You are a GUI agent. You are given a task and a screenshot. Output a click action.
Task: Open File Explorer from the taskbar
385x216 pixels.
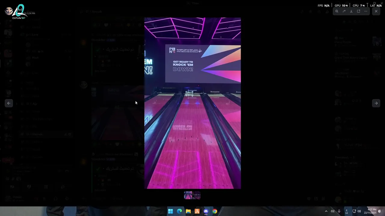[188, 211]
